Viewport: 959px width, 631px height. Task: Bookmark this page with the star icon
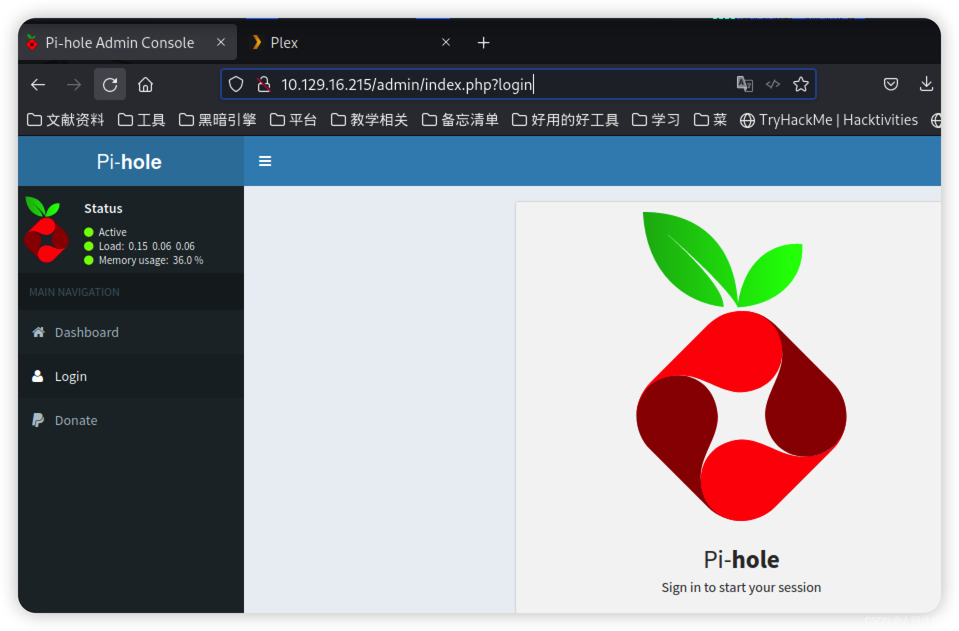800,84
